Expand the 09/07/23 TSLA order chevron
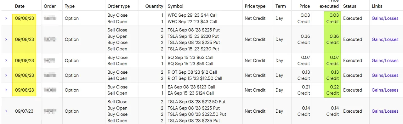The height and width of the screenshot is (124, 403). (x=6, y=111)
